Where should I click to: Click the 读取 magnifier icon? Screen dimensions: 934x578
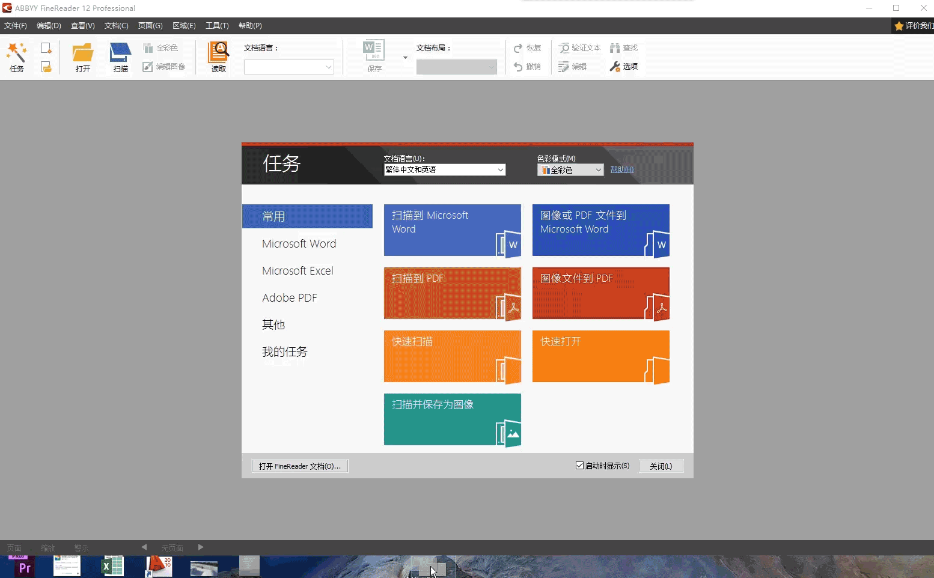(219, 54)
